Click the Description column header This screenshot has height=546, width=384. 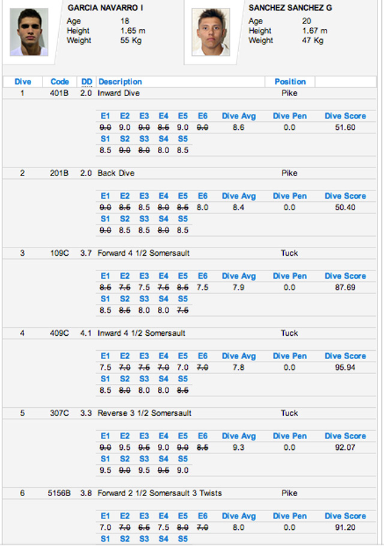(120, 82)
